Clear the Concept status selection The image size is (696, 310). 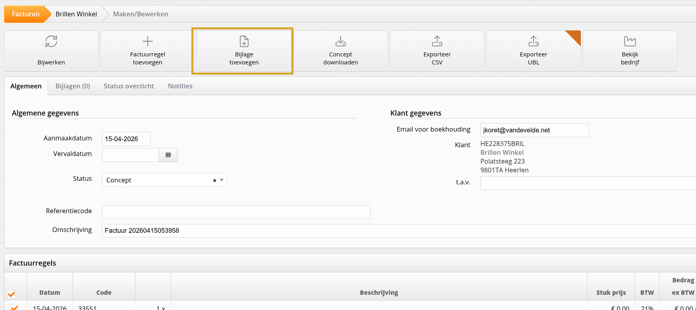point(214,180)
